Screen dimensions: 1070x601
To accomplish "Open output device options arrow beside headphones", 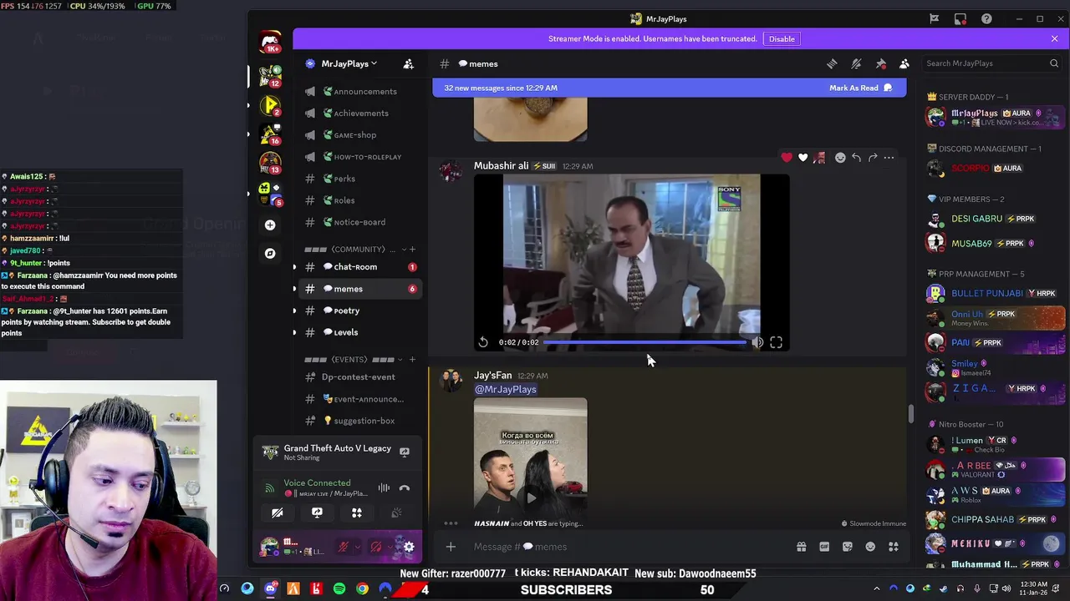I will (x=390, y=548).
